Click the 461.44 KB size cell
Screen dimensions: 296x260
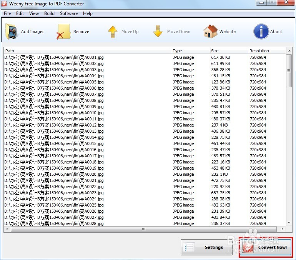[x=221, y=143]
